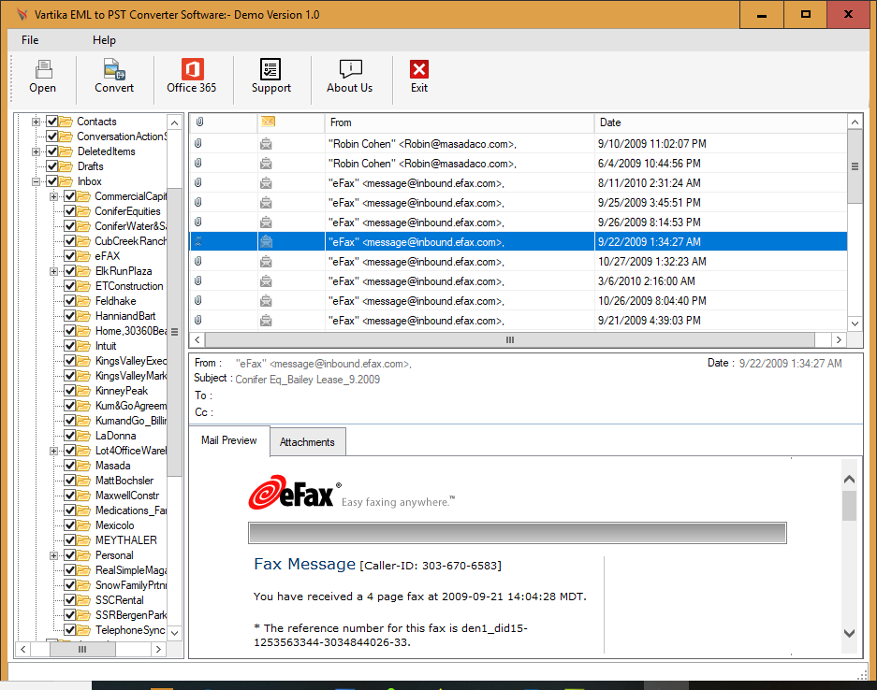Toggle the Inbox checkbox
This screenshot has width=877, height=690.
52,181
